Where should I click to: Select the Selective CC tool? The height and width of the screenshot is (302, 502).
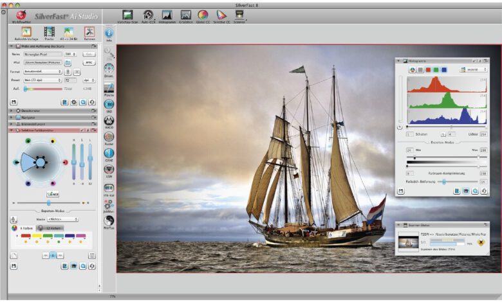221,14
